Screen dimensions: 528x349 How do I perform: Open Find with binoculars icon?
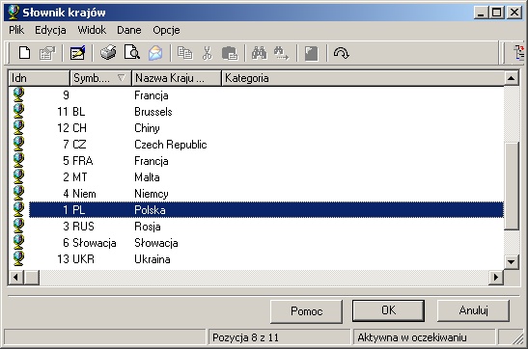click(x=260, y=53)
